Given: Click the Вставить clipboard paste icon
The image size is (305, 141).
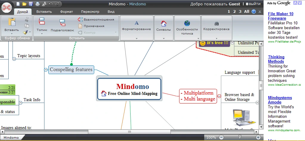Looking at the screenshot, I should (x=12, y=21).
